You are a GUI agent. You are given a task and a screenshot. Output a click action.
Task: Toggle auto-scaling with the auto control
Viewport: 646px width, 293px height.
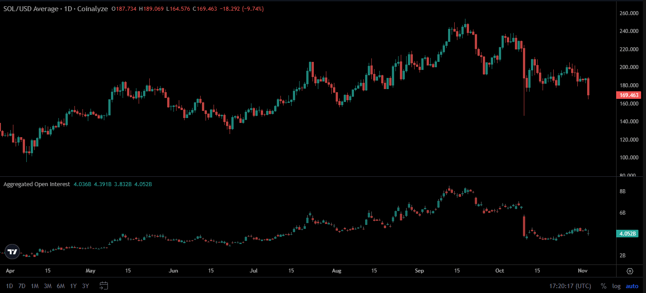click(x=632, y=286)
